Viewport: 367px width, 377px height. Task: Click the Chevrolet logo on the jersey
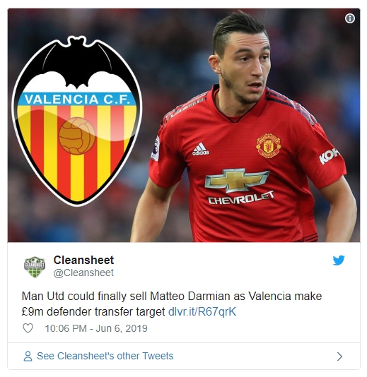point(238,186)
